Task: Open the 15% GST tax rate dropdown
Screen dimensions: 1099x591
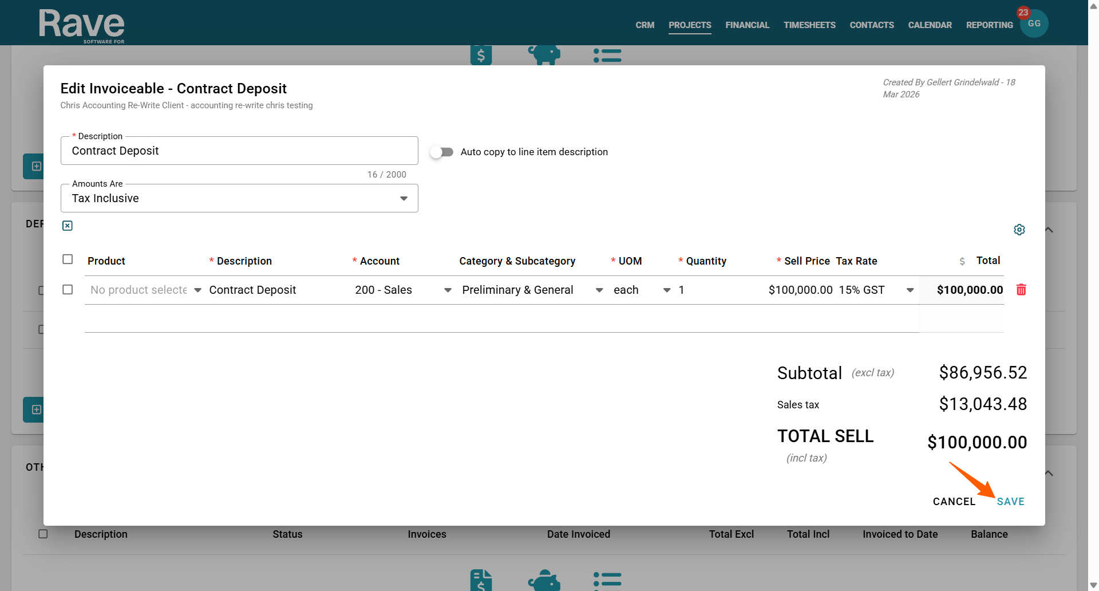Action: tap(876, 290)
